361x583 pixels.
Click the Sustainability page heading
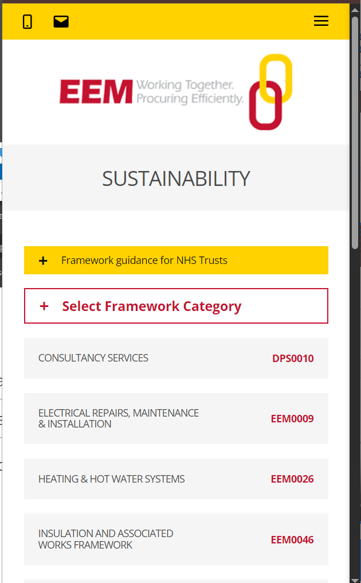pos(176,178)
